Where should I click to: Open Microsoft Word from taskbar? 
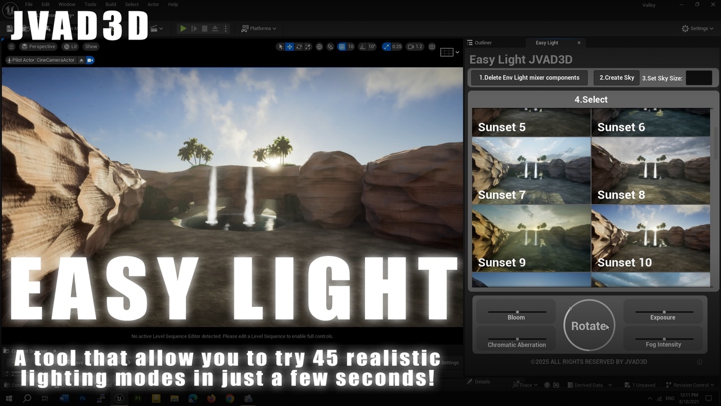coord(64,398)
